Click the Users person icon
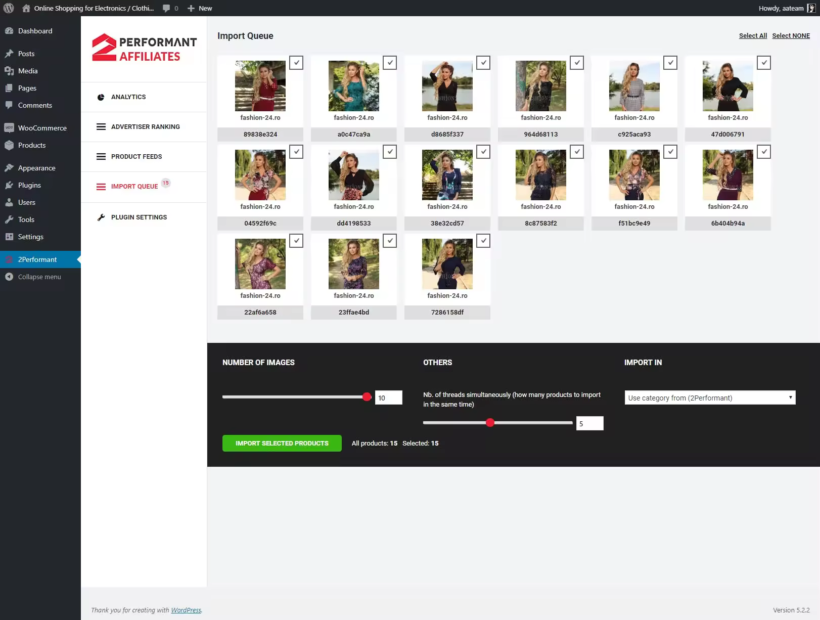Screen dimensions: 820x620 [x=9, y=202]
